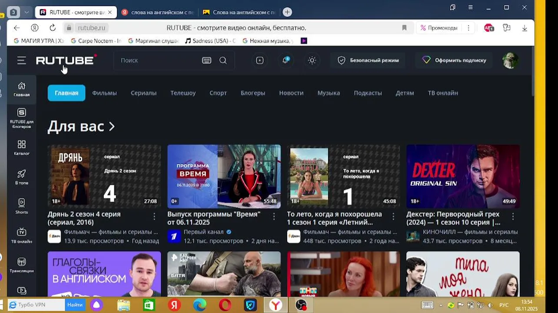The width and height of the screenshot is (558, 313).
Task: Click the RUTUBE search input field
Action: [159, 60]
